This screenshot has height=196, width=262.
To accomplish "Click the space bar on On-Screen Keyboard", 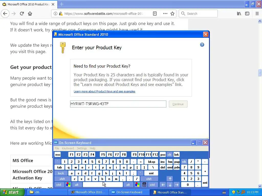I will point(103,185).
